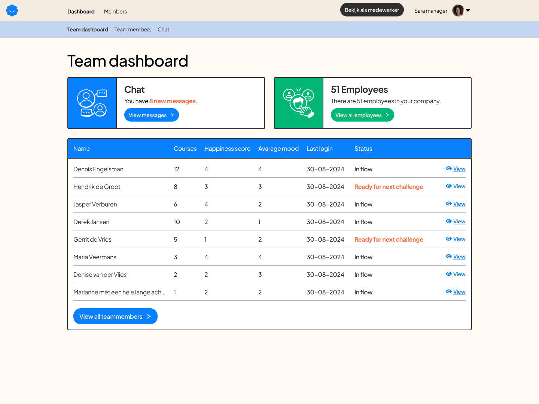Click the Status column header

pos(363,149)
